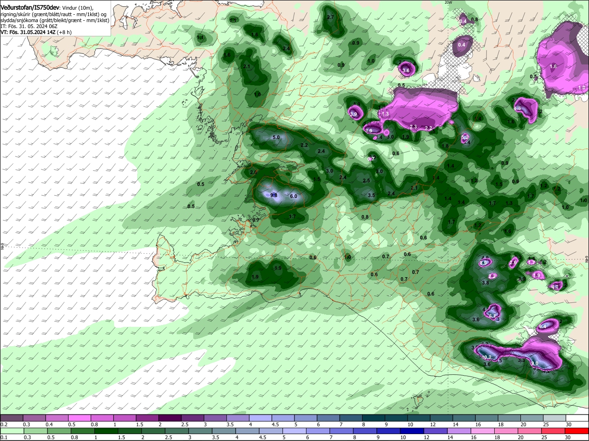
Task: Click the 6.0 precipitation value label
Action: click(294, 197)
